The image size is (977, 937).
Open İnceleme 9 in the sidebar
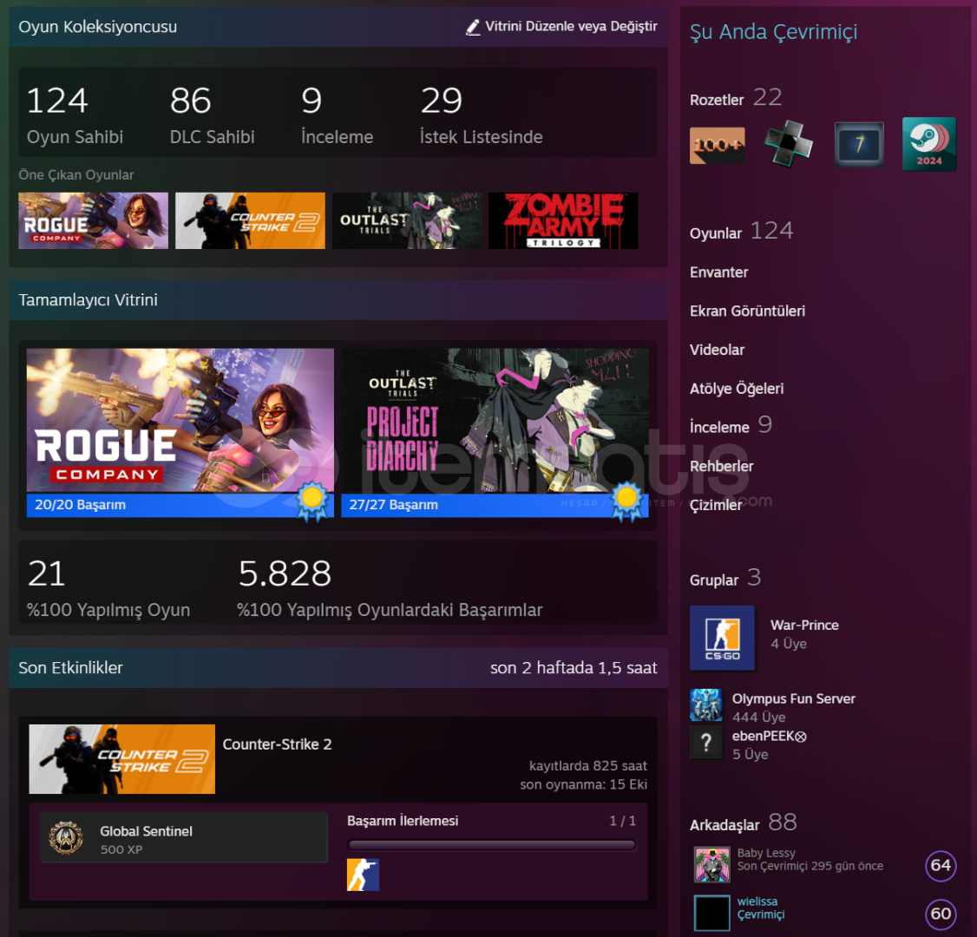[731, 425]
